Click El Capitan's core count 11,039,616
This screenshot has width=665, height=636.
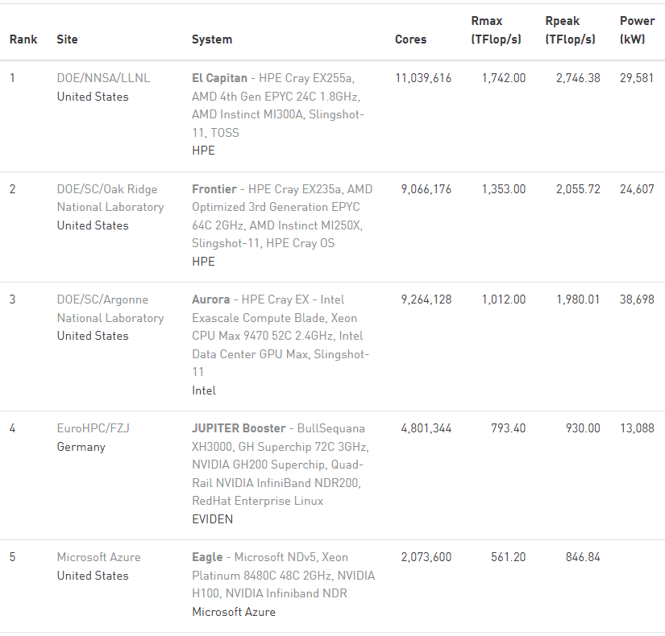[423, 78]
